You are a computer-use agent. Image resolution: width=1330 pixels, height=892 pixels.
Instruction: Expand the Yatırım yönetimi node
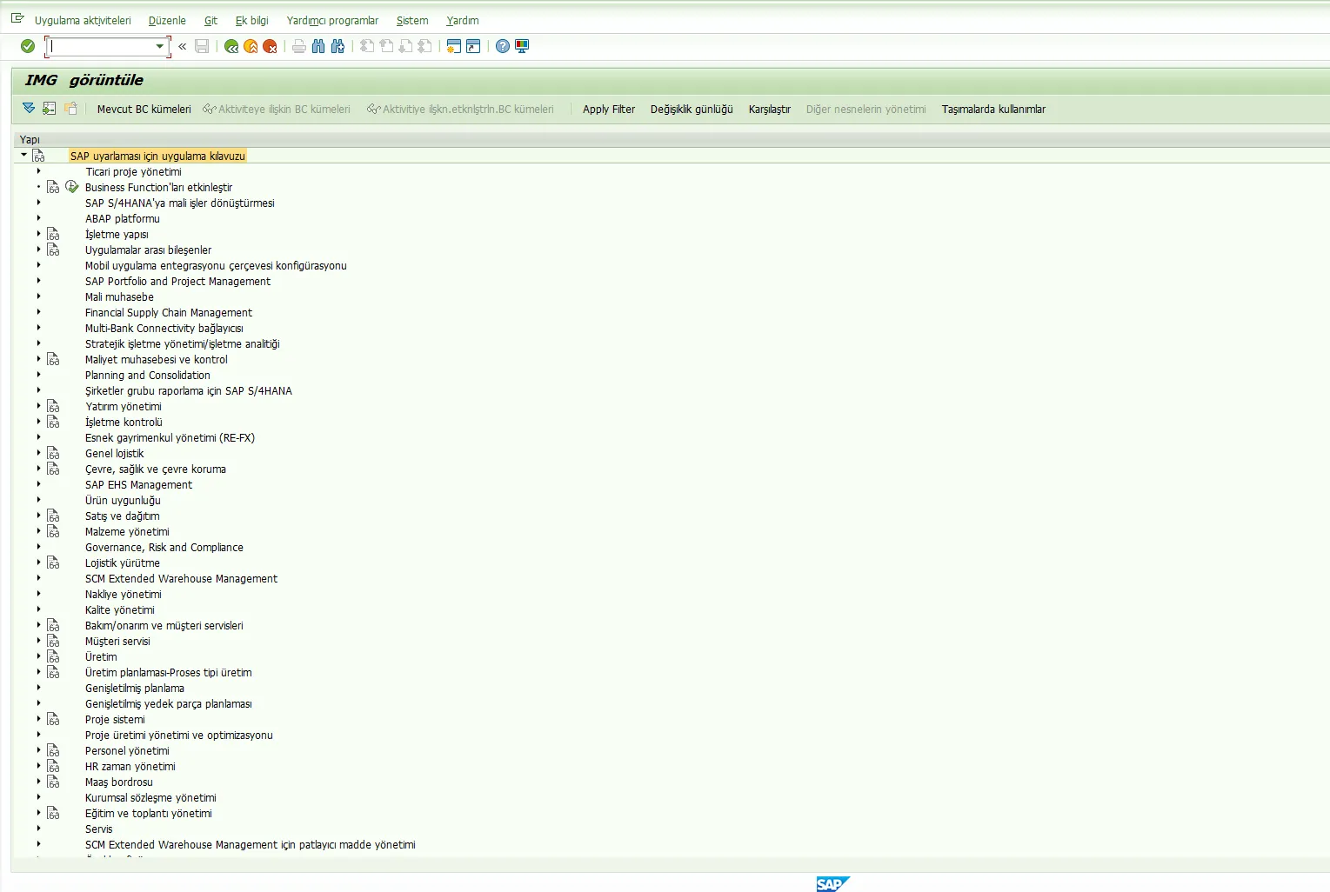[x=38, y=406]
